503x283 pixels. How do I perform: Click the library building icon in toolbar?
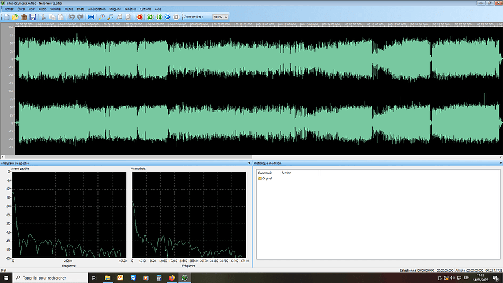tap(24, 17)
